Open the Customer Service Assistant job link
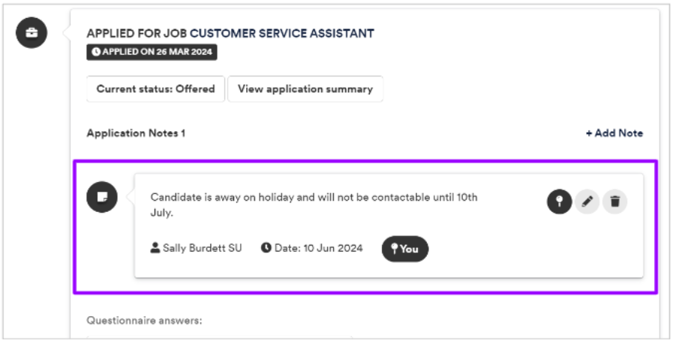This screenshot has width=673, height=340. tap(282, 34)
